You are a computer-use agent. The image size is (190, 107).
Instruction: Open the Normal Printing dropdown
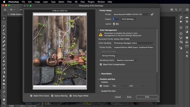point(109,56)
